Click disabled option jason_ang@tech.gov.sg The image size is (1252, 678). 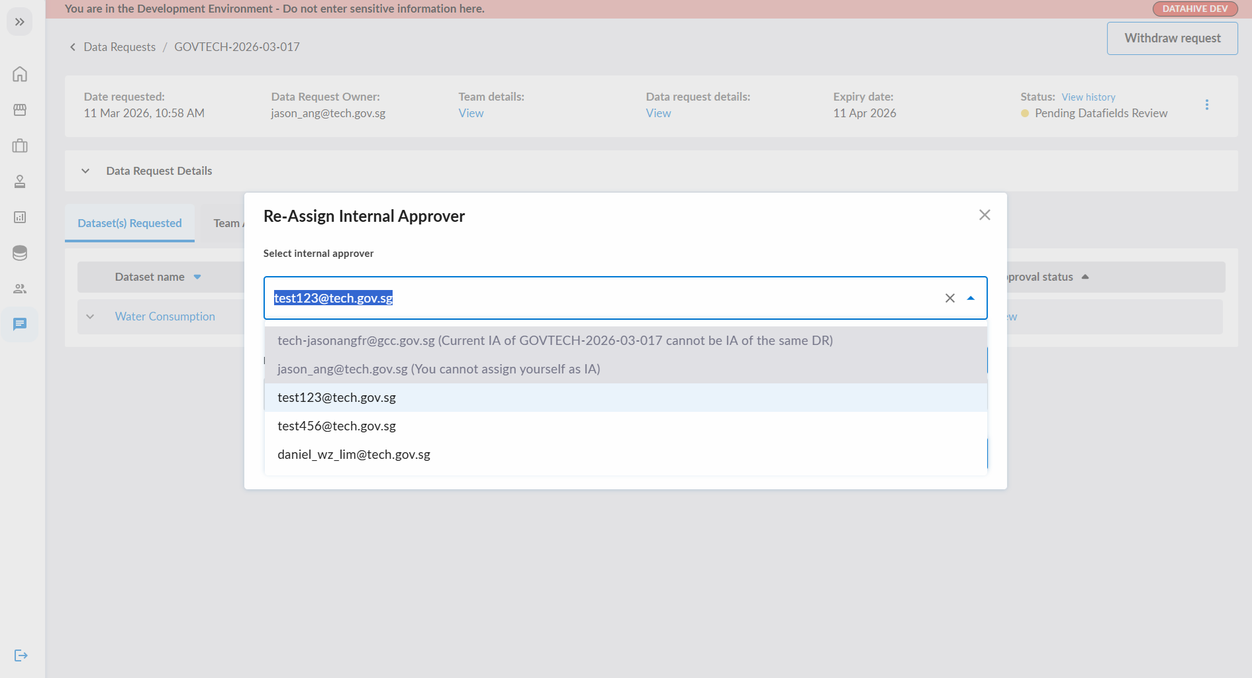pyautogui.click(x=626, y=369)
